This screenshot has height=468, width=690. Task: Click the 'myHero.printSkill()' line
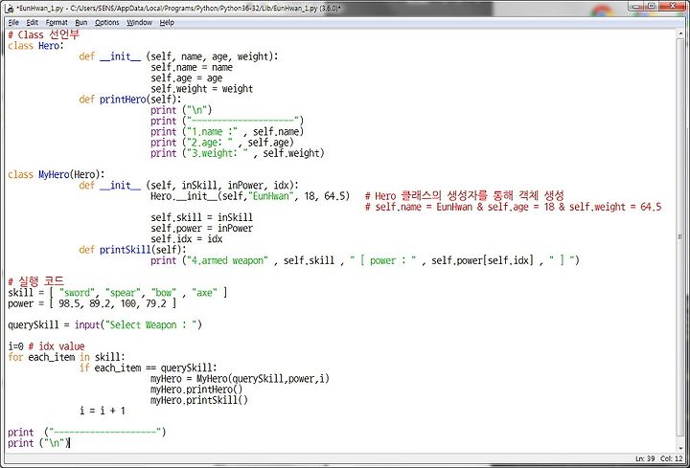pos(199,400)
